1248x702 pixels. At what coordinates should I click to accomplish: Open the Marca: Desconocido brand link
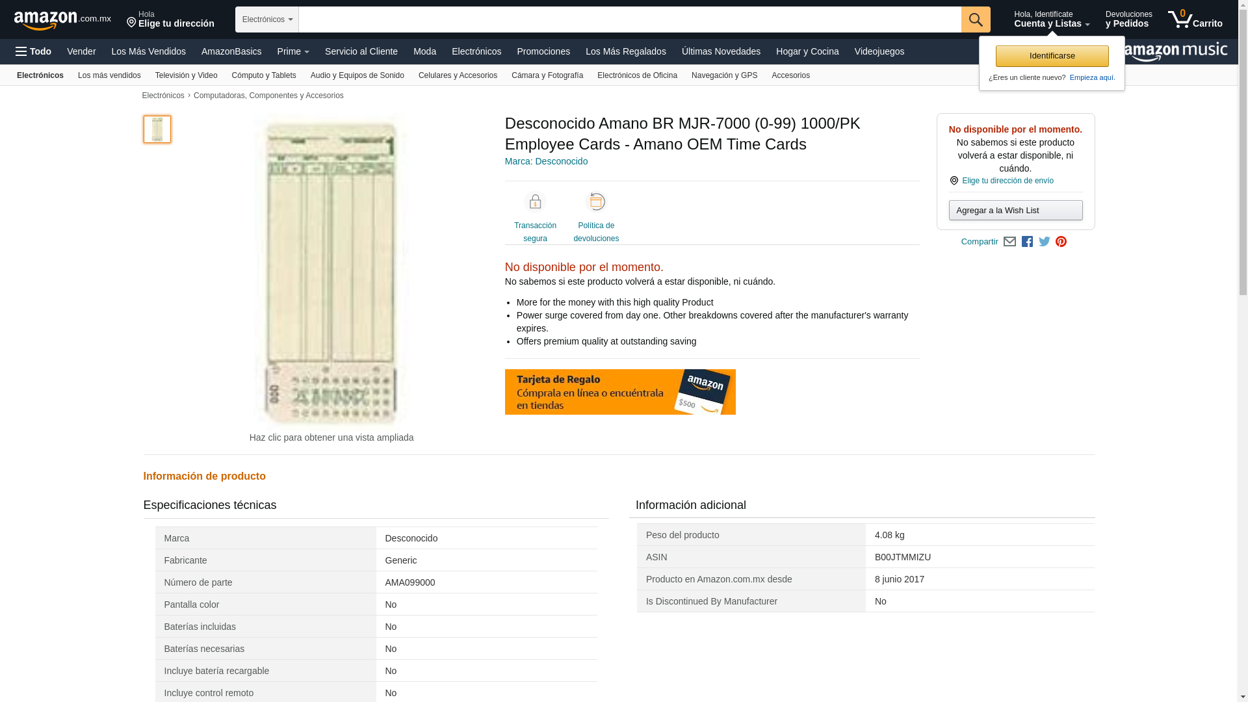546,161
